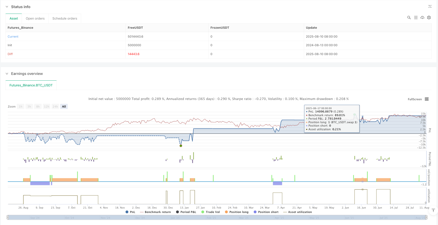The height and width of the screenshot is (225, 438).
Task: Click the Current row link
Action: point(13,37)
